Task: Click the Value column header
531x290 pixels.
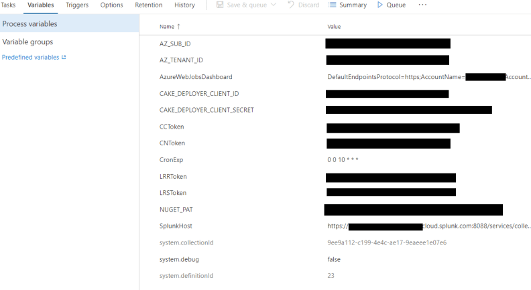Action: click(334, 27)
